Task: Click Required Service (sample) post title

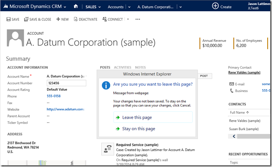Action: [137, 145]
